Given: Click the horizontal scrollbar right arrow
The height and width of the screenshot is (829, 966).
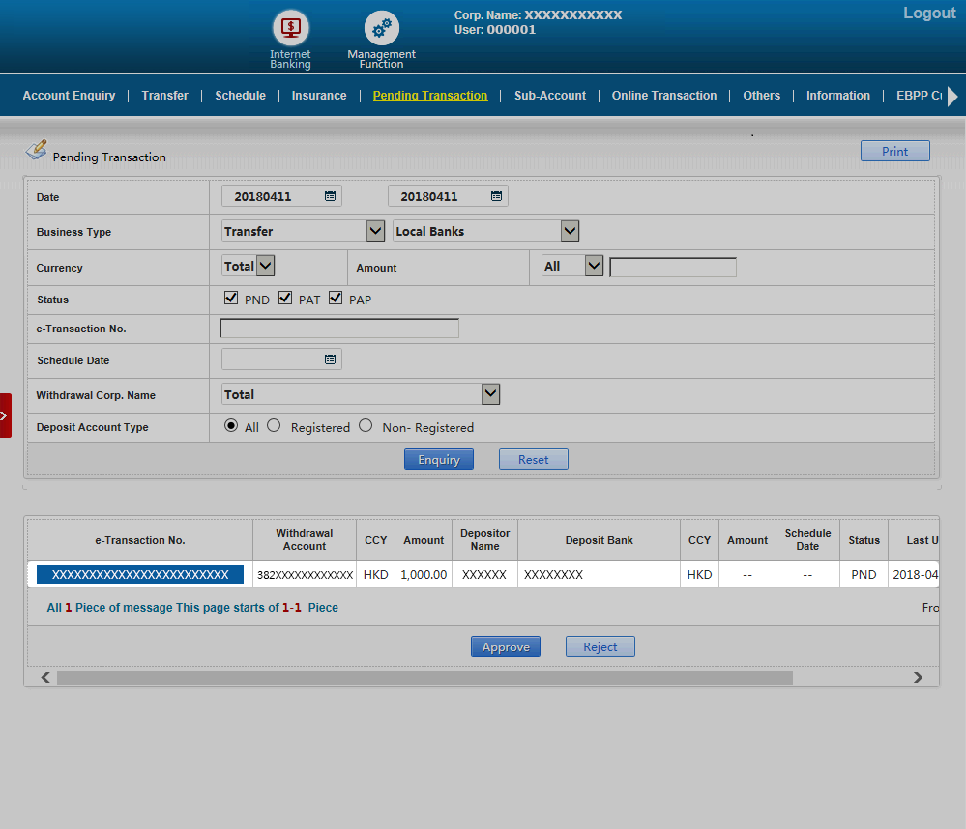Looking at the screenshot, I should click(918, 678).
